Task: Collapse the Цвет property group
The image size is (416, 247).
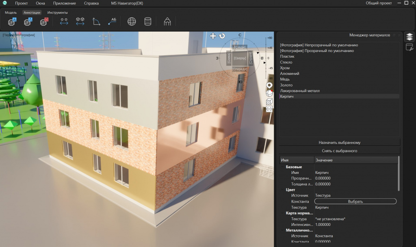Action: 283,190
